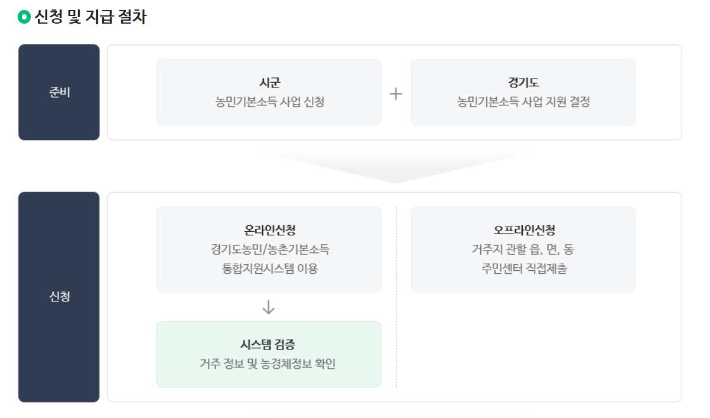Click 경기도농민/농촌기본소득 text line
The image size is (710, 418).
269,249
